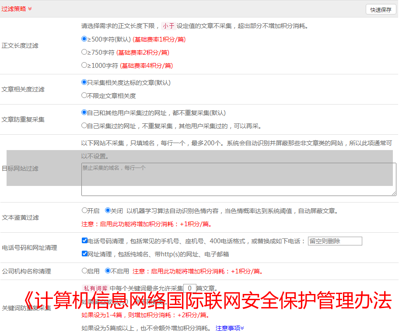Image resolution: width=399 pixels, height=336 pixels.
Task: Select 关闭 for 文本鉴黄过滤
Action: click(108, 210)
